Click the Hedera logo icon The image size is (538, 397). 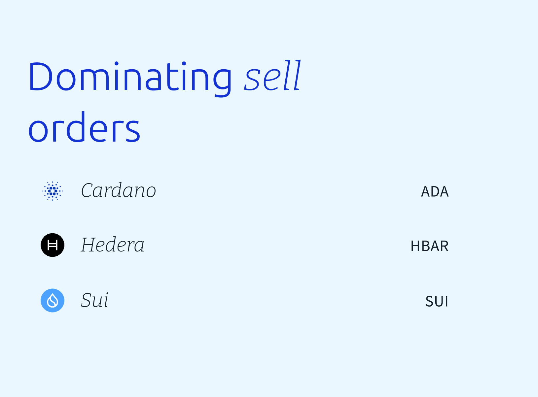[53, 245]
